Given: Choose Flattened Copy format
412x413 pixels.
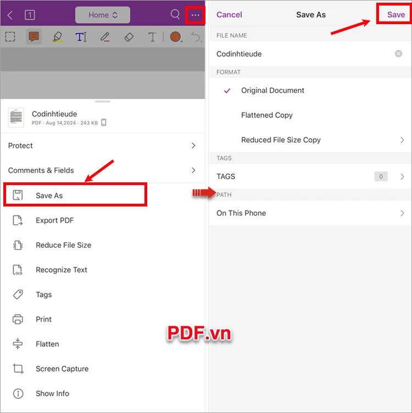Looking at the screenshot, I should pyautogui.click(x=310, y=115).
